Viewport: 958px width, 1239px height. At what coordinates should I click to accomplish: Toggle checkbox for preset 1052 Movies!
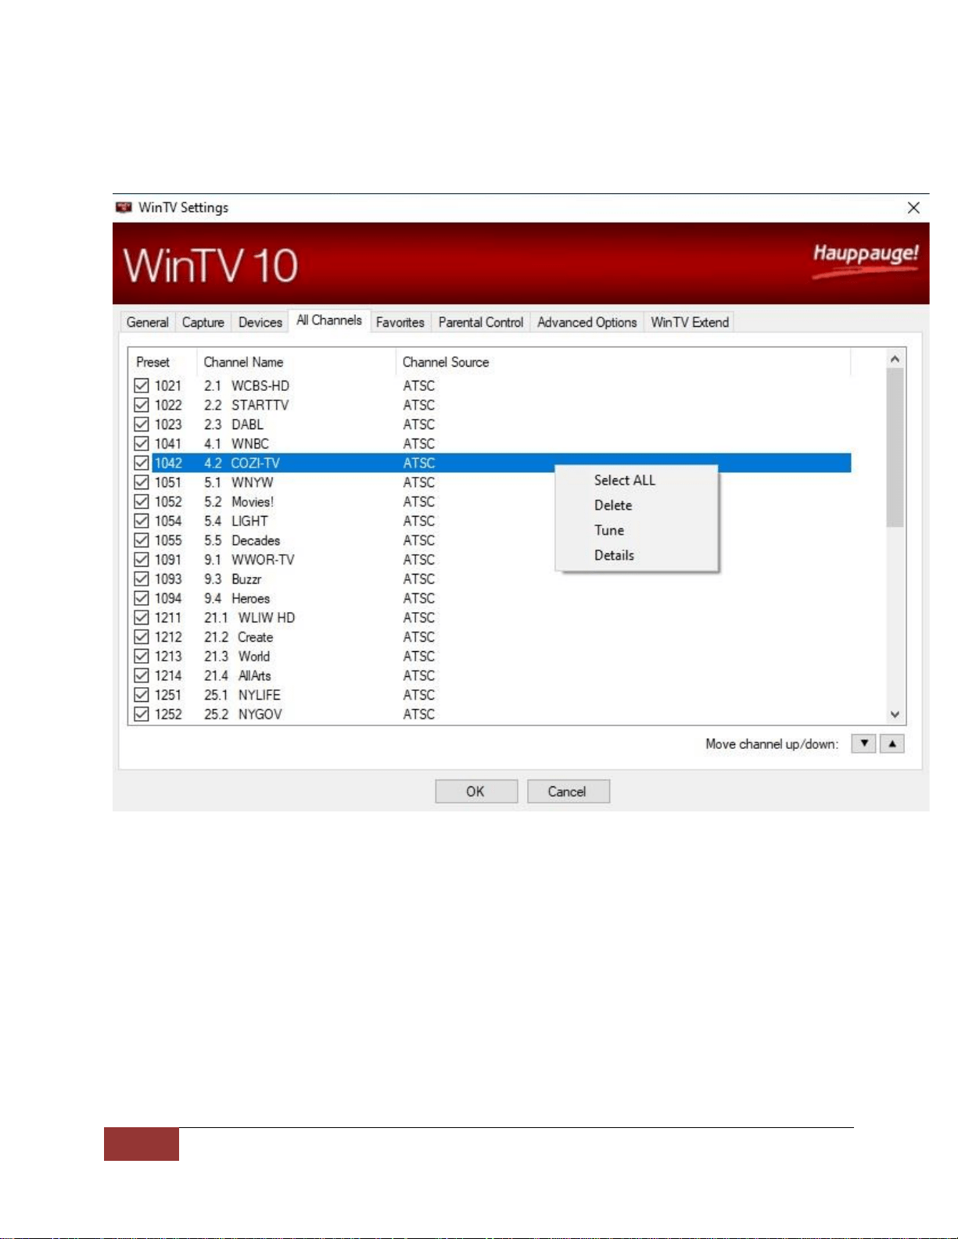click(x=141, y=502)
